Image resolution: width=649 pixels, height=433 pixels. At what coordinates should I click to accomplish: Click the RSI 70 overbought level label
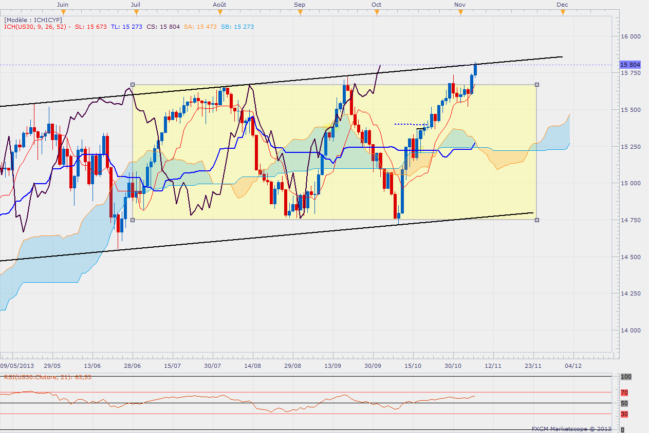(x=624, y=393)
